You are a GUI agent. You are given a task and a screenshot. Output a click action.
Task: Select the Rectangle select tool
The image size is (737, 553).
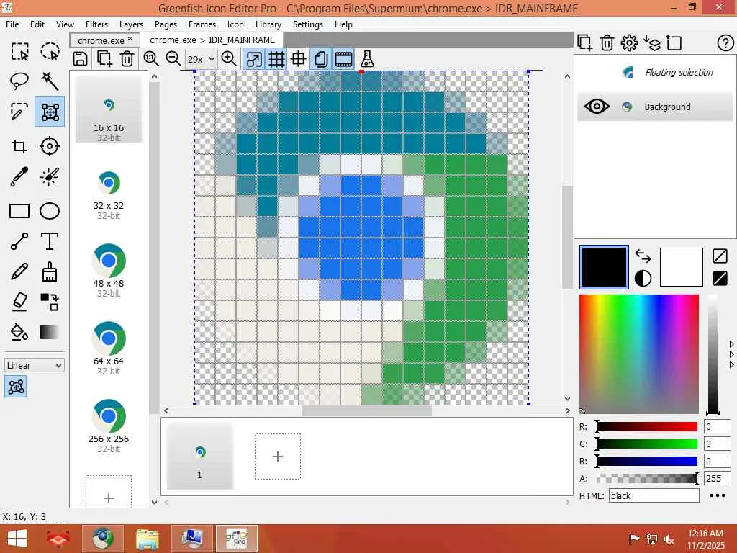click(x=19, y=51)
